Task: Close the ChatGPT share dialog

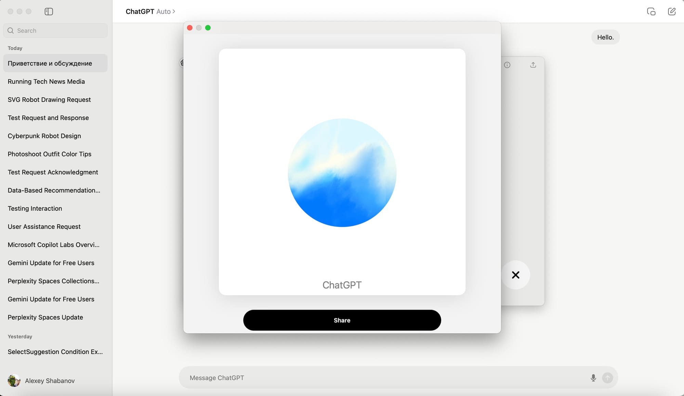Action: pos(515,275)
